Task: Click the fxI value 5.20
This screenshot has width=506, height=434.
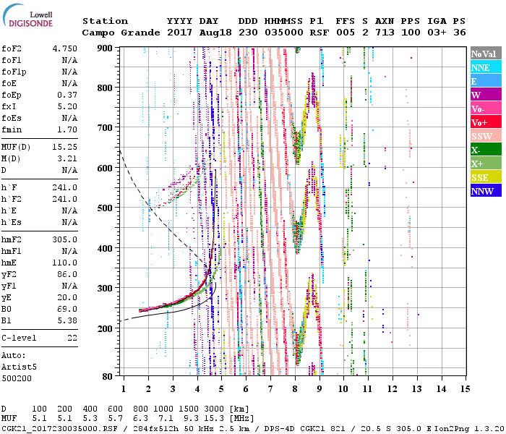Action: pos(67,106)
